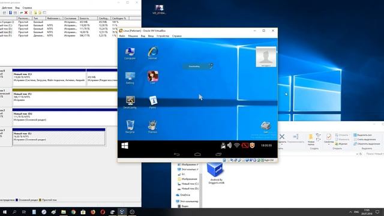Open the anime girl Live app icon
The image size is (384, 216).
tap(152, 77)
